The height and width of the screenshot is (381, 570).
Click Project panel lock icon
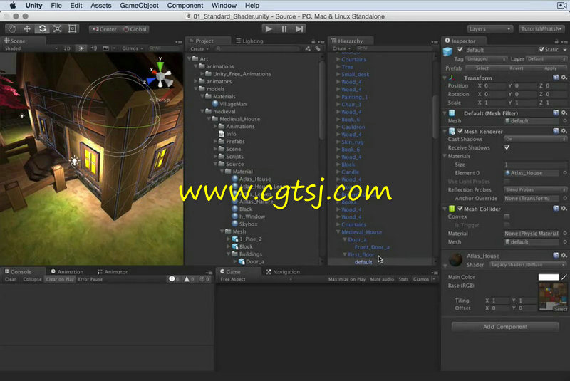pyautogui.click(x=313, y=41)
